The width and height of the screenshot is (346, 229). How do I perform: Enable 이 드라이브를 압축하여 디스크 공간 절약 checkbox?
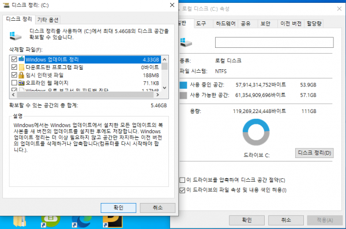click(x=182, y=180)
